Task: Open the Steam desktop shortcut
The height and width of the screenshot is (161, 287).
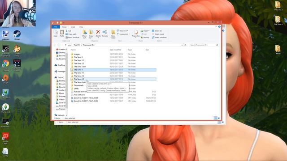Action: (x=17, y=35)
